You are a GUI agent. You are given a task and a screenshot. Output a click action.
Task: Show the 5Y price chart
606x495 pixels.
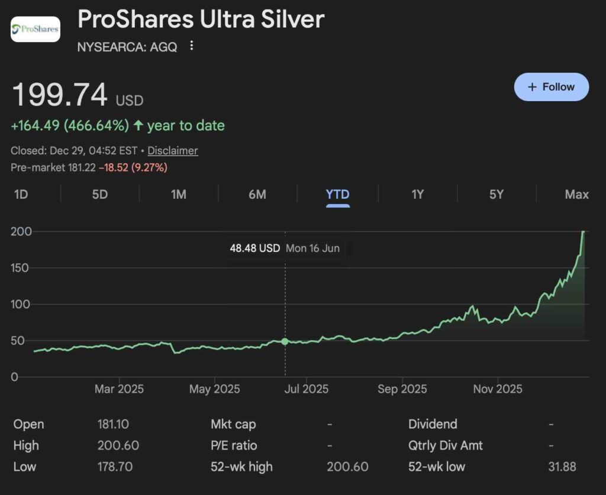(x=496, y=195)
